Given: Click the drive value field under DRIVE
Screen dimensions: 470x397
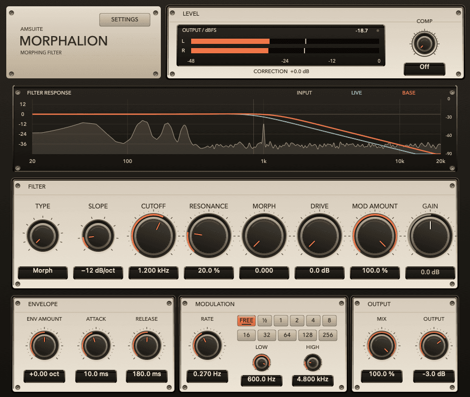Looking at the screenshot, I should (x=320, y=272).
